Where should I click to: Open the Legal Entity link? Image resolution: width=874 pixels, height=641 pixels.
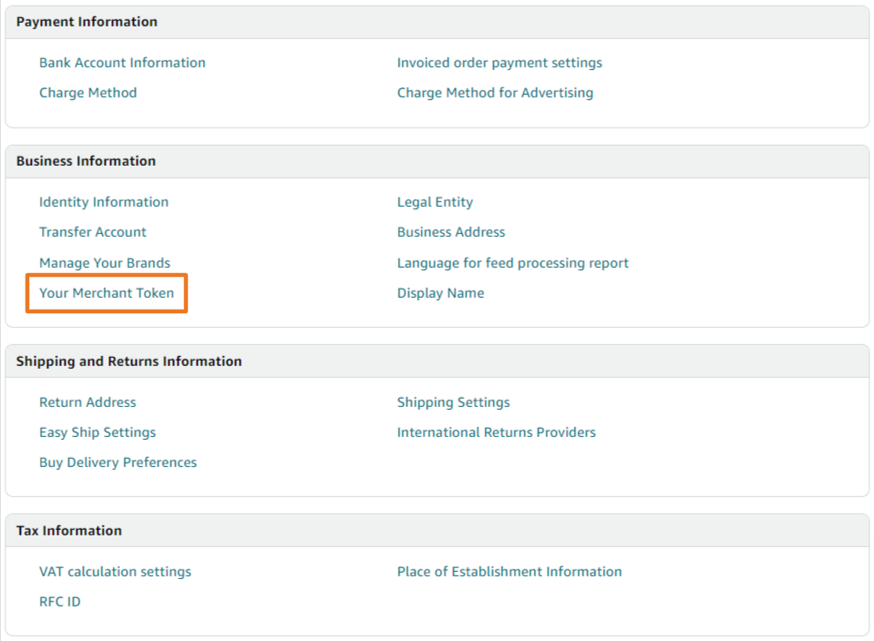click(435, 202)
